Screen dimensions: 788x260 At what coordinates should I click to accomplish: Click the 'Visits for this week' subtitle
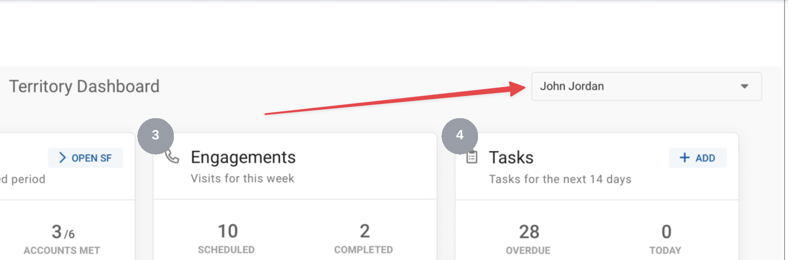(x=242, y=179)
